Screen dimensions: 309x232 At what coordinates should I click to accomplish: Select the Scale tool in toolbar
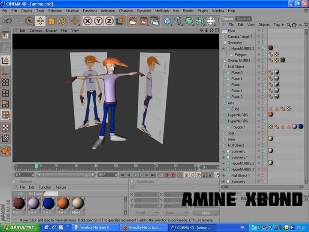51,21
